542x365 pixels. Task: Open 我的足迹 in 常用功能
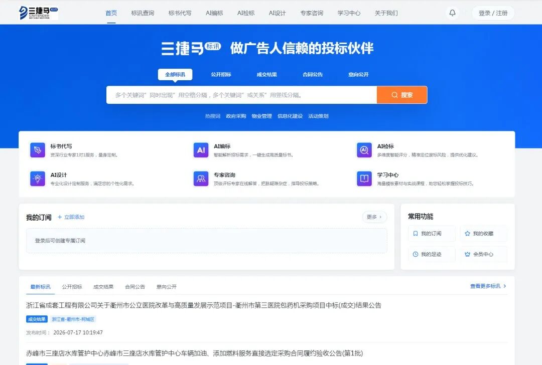coord(432,254)
